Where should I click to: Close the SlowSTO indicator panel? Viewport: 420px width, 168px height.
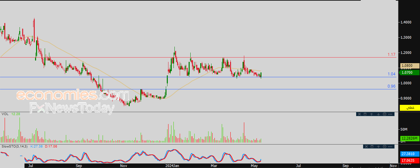[x=366, y=147]
